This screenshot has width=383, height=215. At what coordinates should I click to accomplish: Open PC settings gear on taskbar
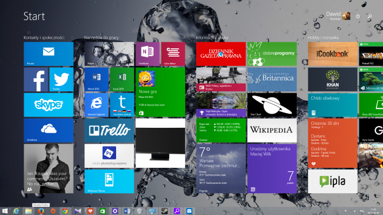(x=115, y=211)
